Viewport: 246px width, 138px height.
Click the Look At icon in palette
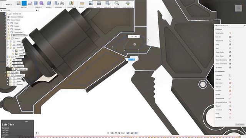(230, 37)
